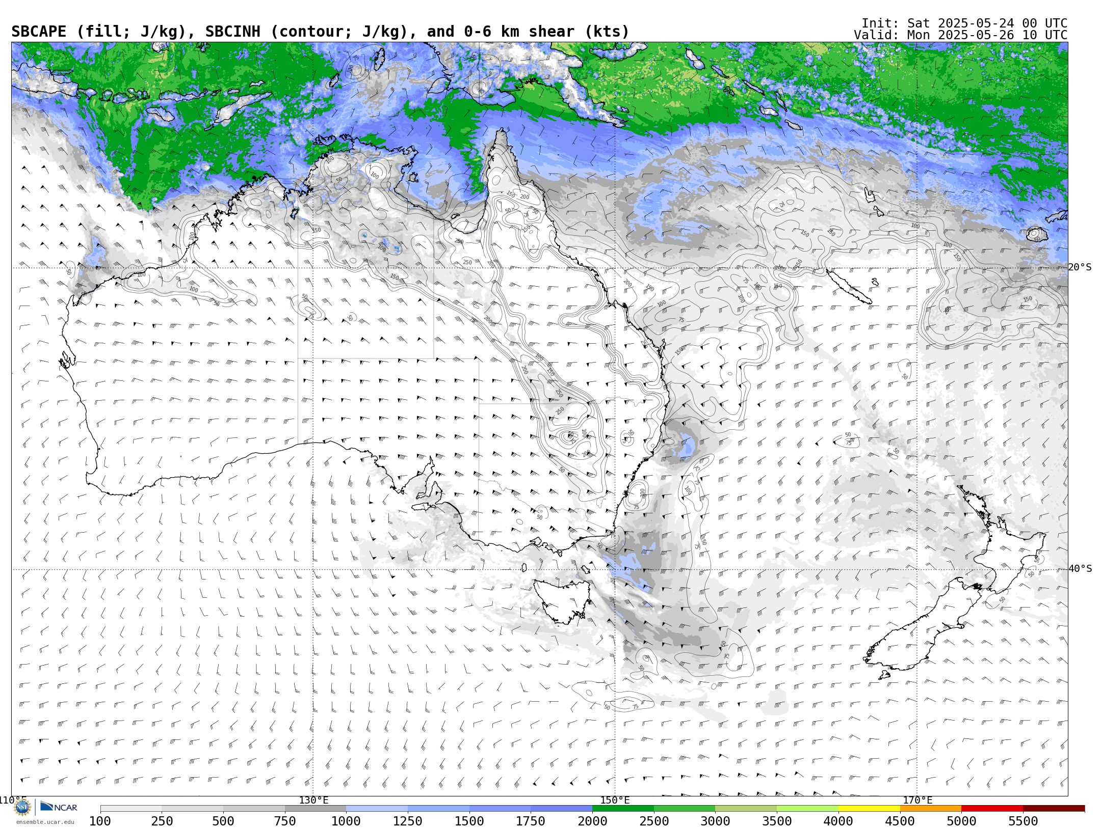The height and width of the screenshot is (828, 1101).
Task: Click the NSF logo icon
Action: coord(22,807)
